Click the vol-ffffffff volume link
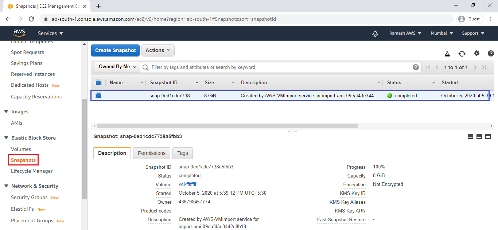Screen dimensions: 498x230 coord(187,184)
